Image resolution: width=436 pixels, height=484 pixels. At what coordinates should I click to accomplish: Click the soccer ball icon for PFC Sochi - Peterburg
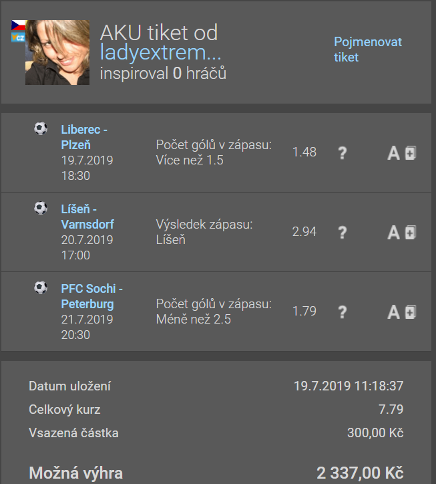coord(41,287)
